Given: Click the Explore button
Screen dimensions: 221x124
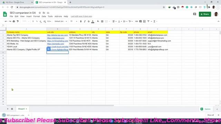Looking at the screenshot, I should click(206, 109).
